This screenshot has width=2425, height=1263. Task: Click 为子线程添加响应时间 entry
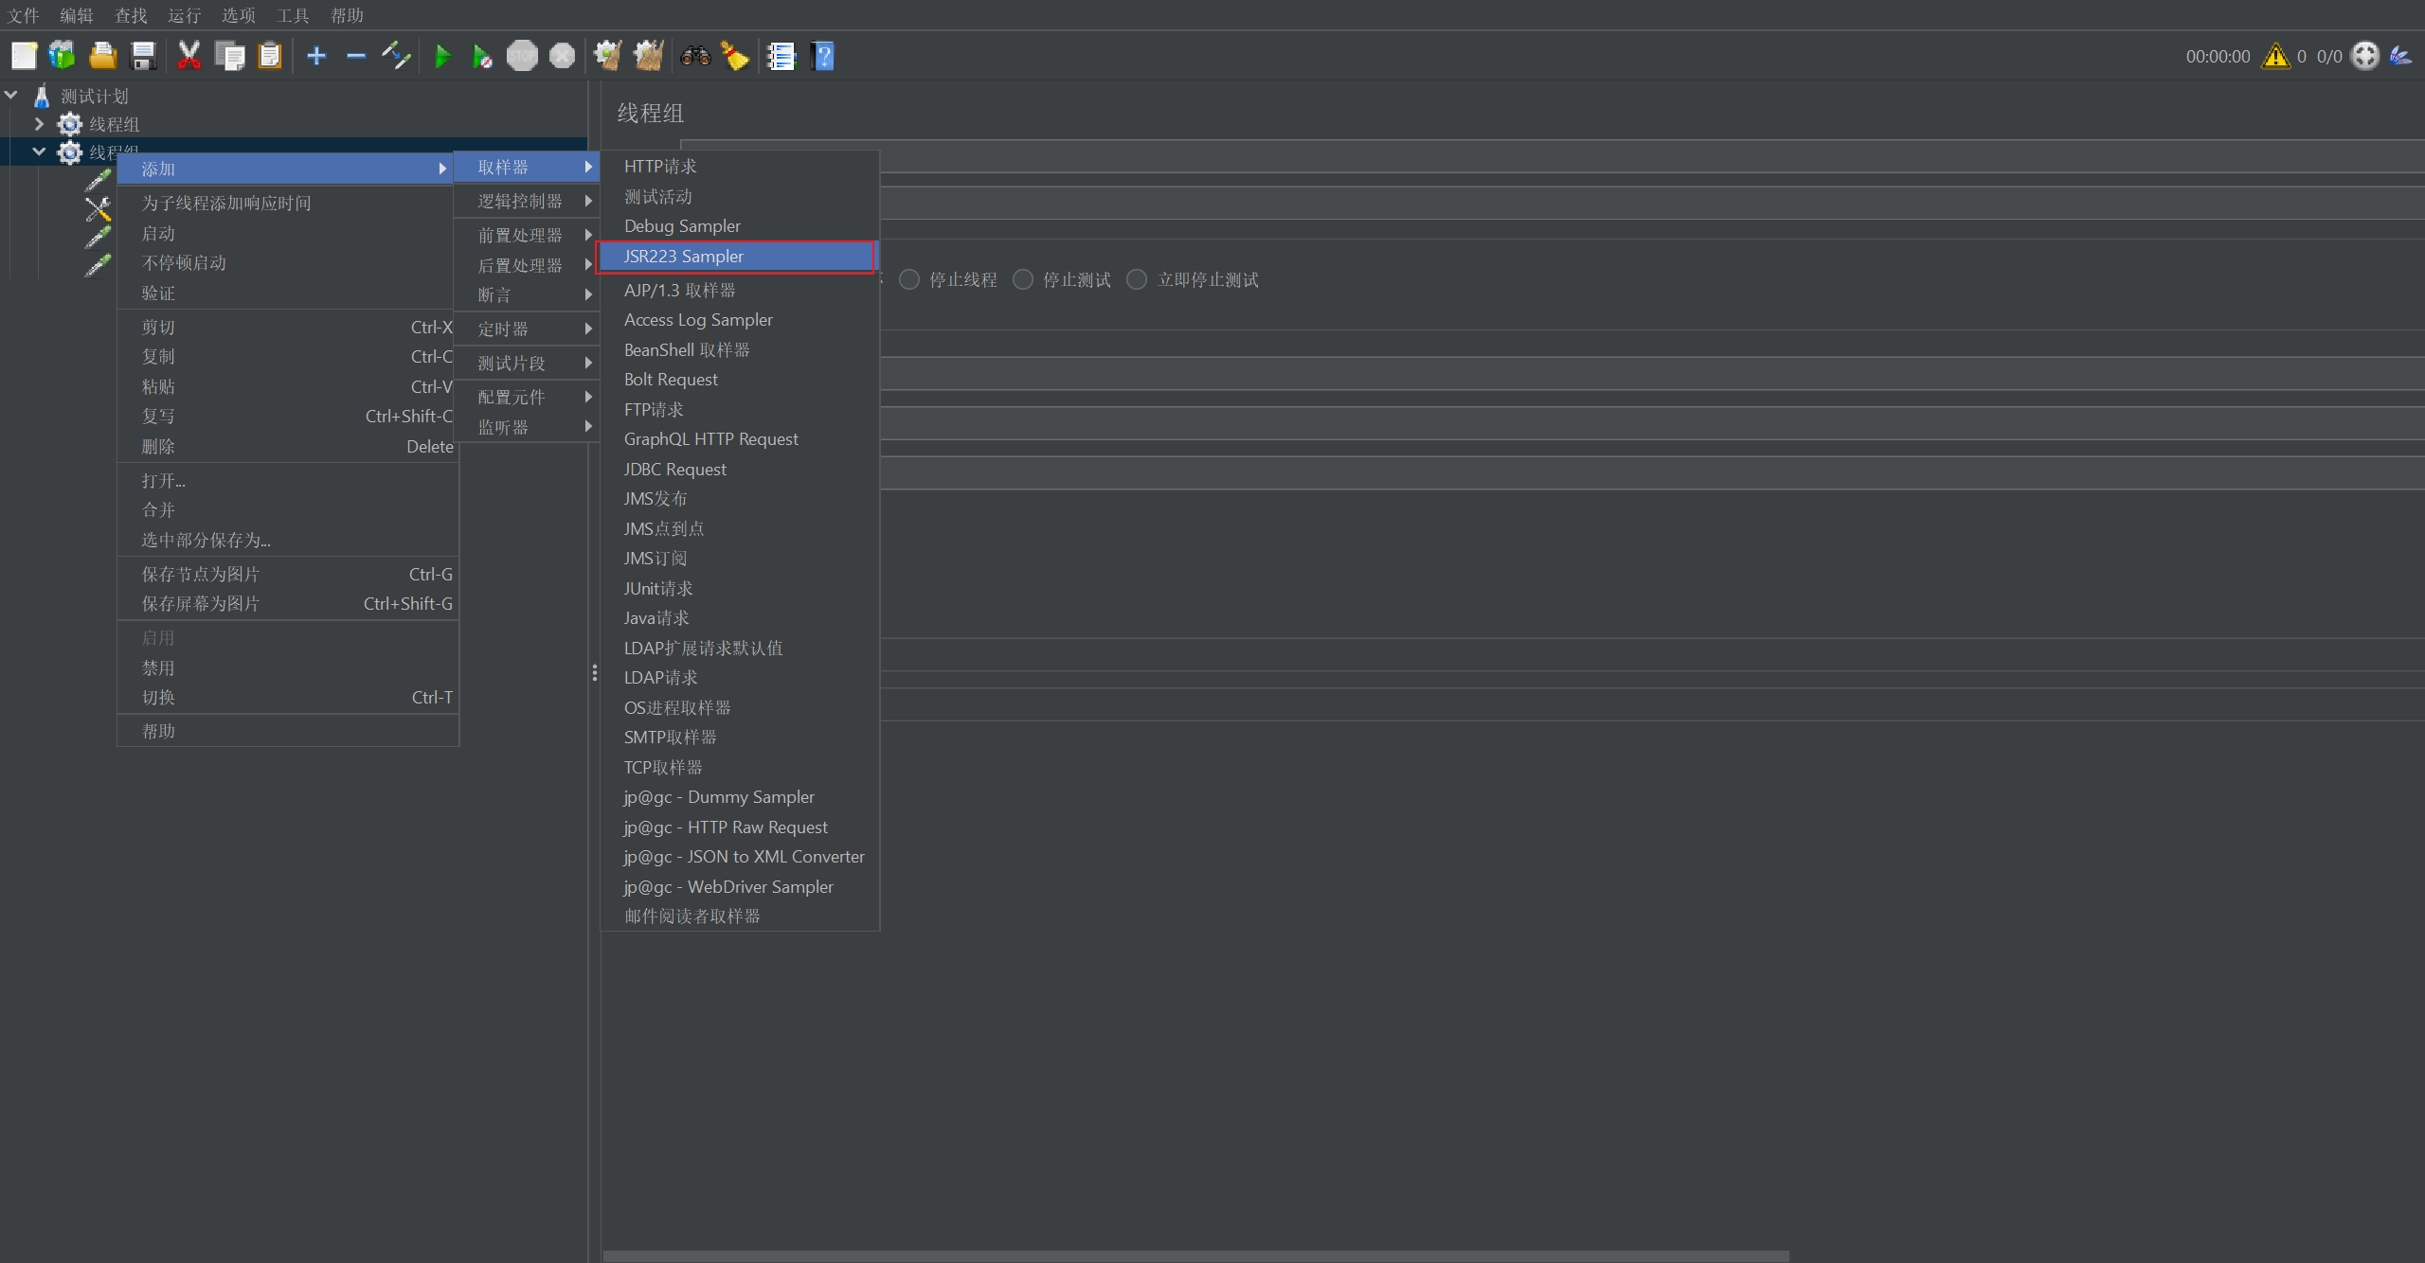[x=226, y=203]
